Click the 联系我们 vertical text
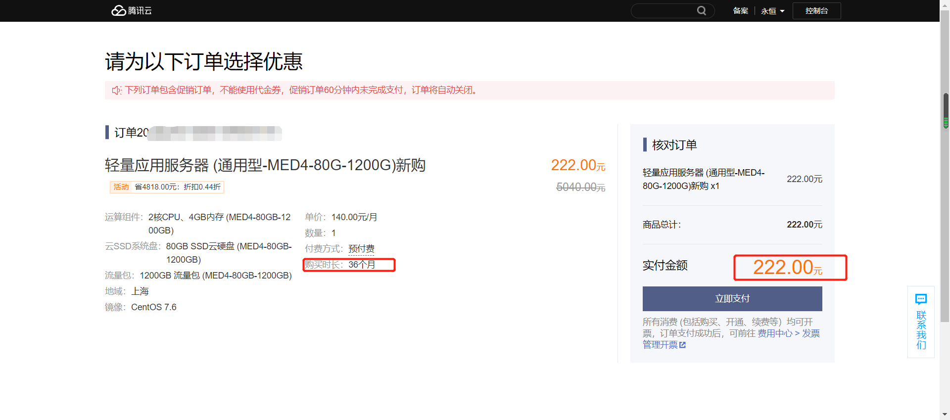The width and height of the screenshot is (950, 420). tap(921, 330)
